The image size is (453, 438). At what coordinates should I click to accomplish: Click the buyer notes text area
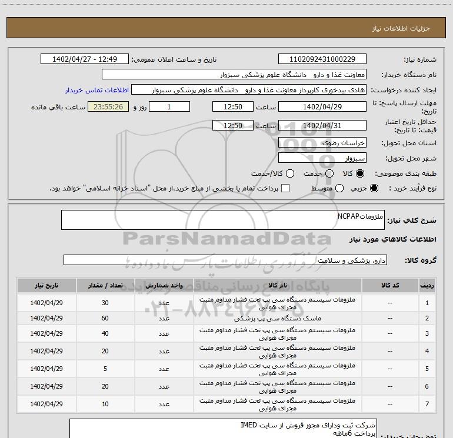pos(223,429)
